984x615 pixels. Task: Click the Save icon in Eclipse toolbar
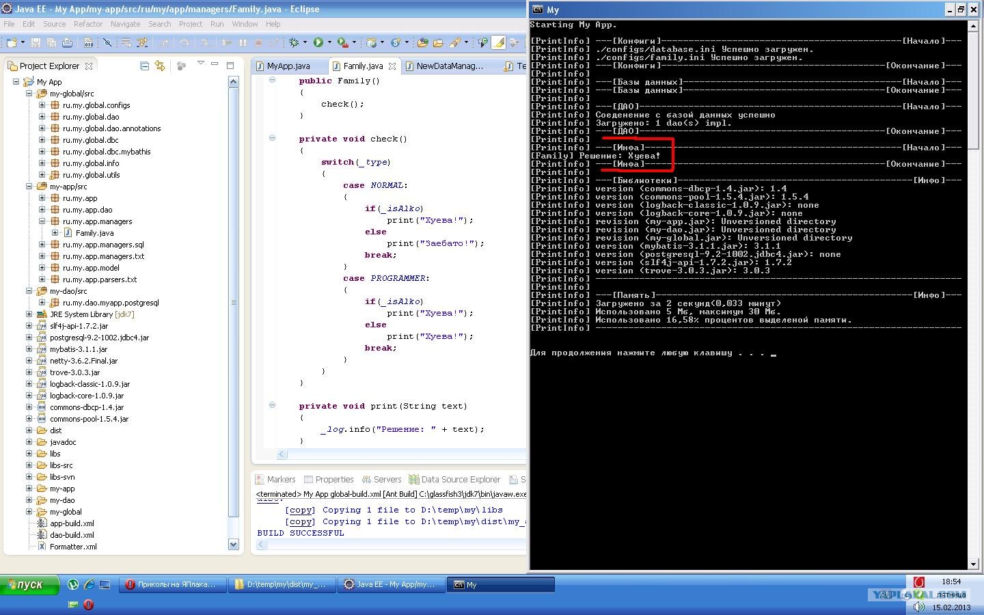click(x=37, y=42)
